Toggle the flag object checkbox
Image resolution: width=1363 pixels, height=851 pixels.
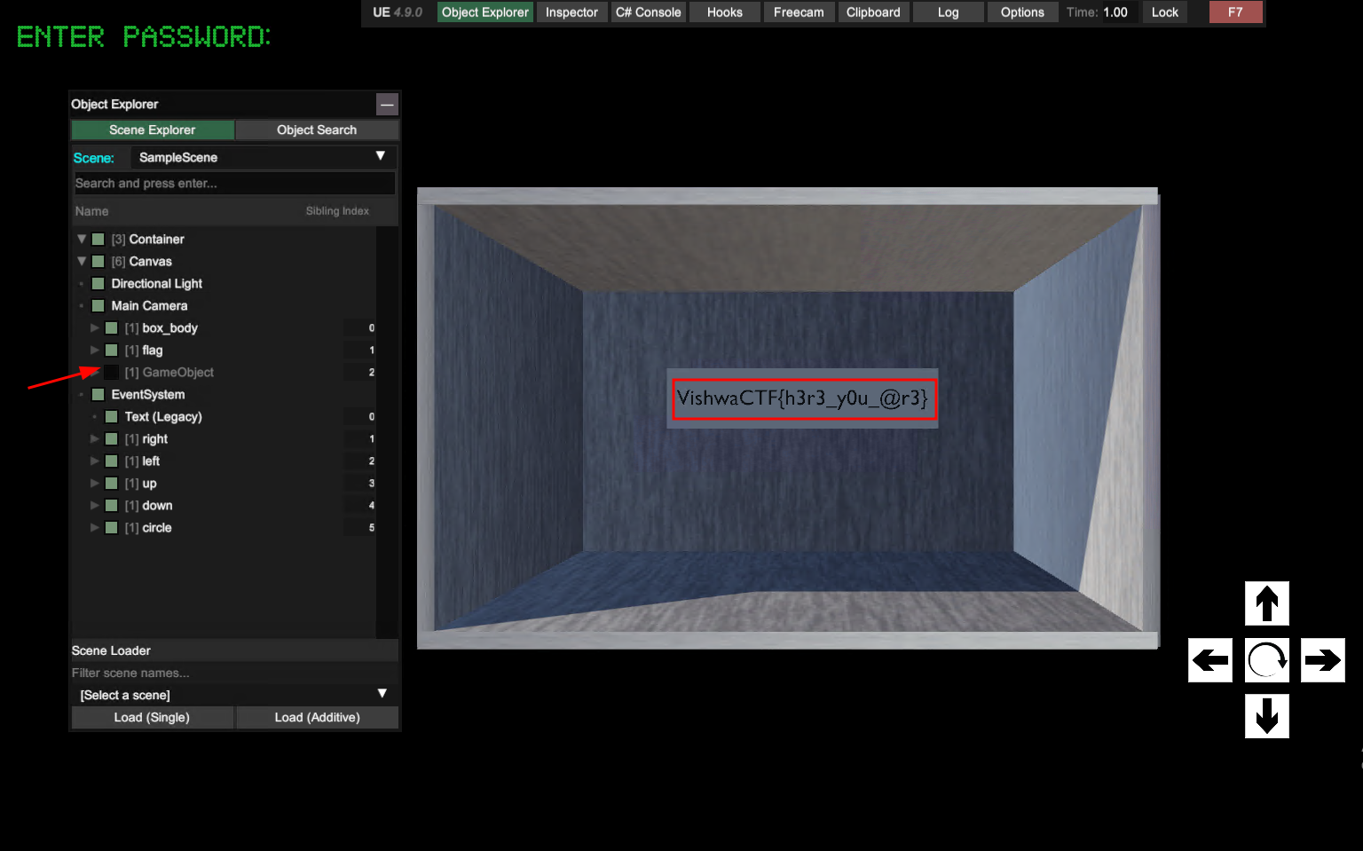(x=112, y=351)
